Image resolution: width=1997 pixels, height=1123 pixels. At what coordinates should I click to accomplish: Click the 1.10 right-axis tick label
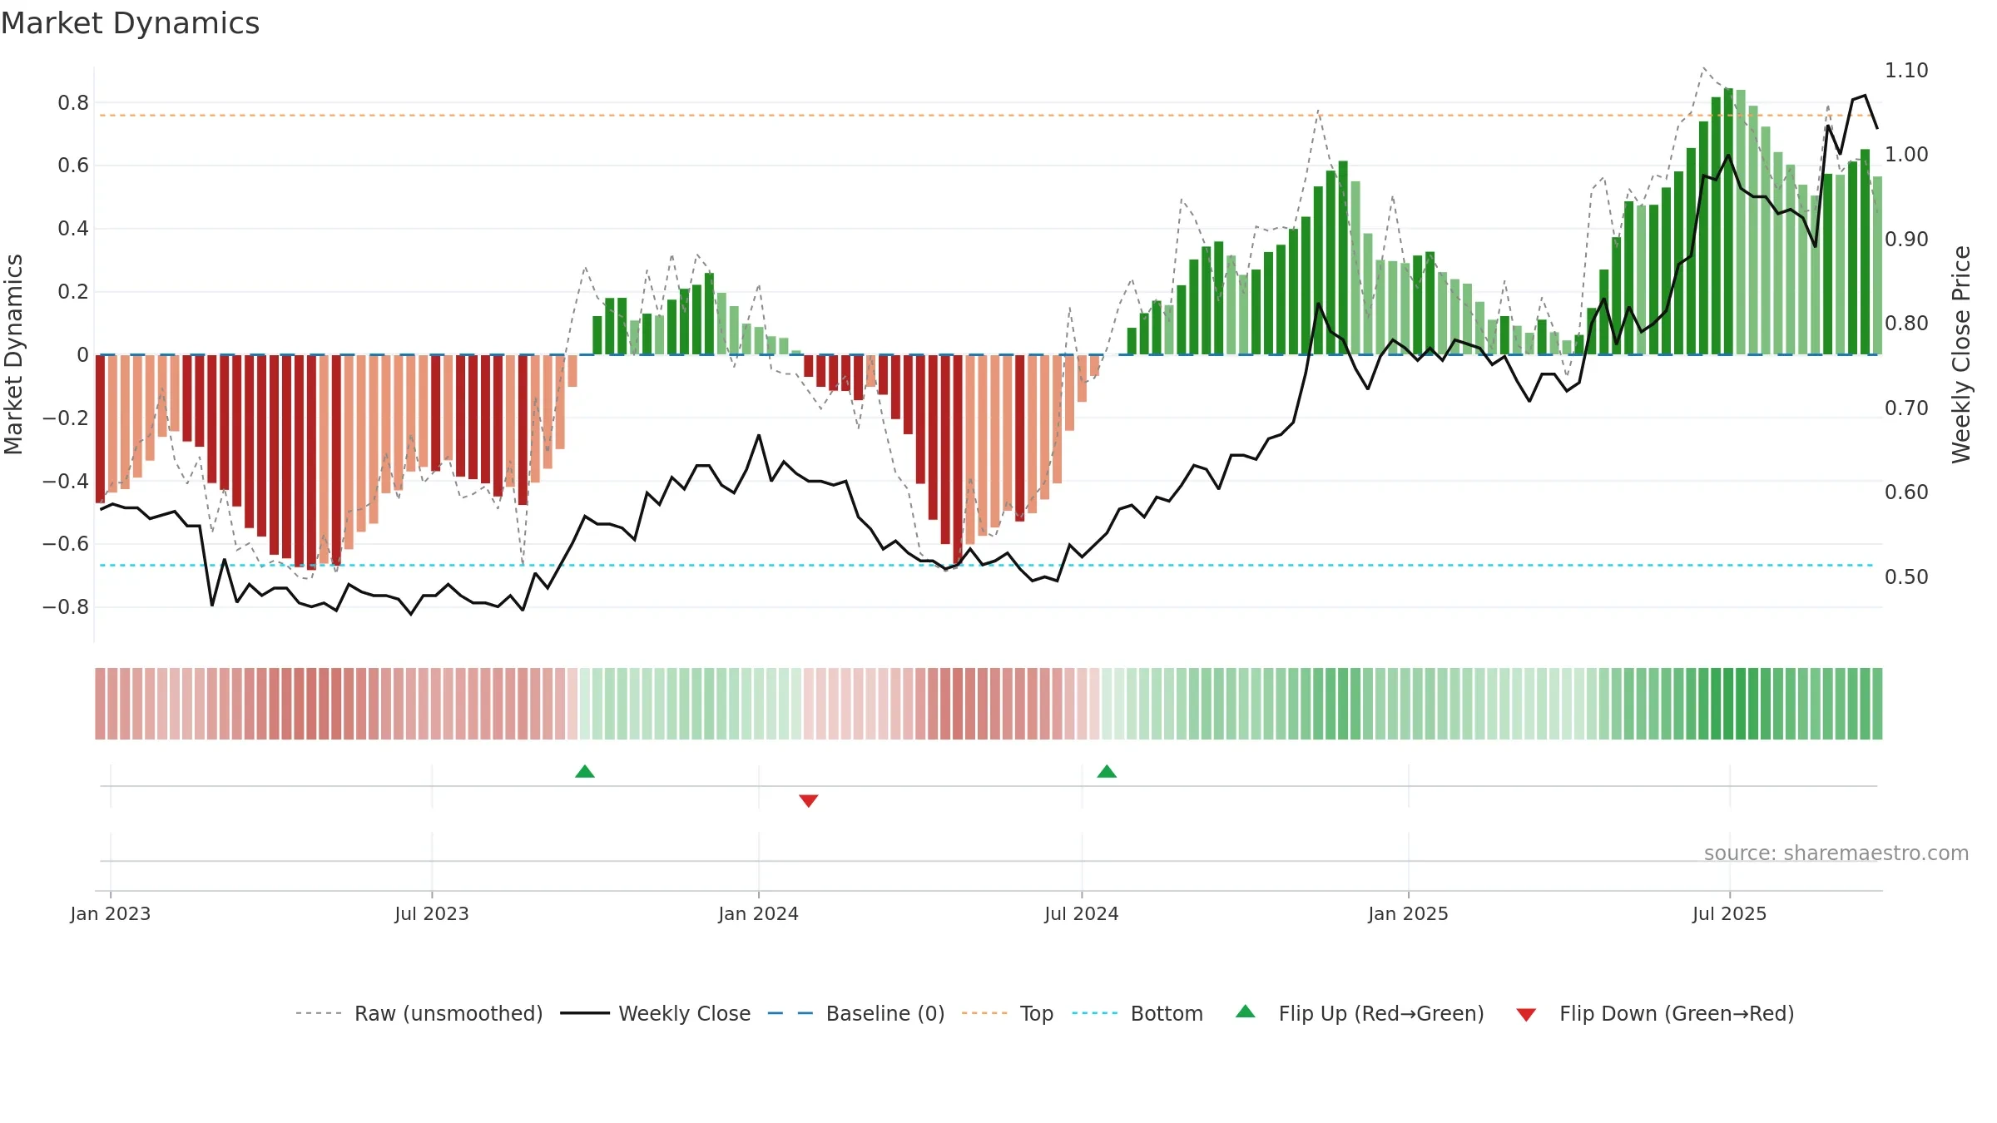tap(1906, 71)
